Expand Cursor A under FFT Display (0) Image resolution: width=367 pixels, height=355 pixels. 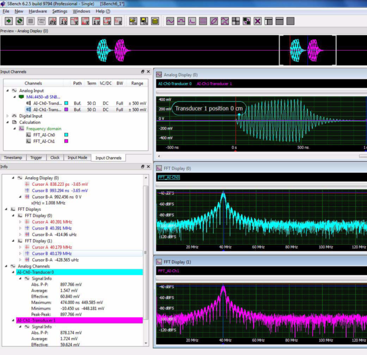(20, 222)
